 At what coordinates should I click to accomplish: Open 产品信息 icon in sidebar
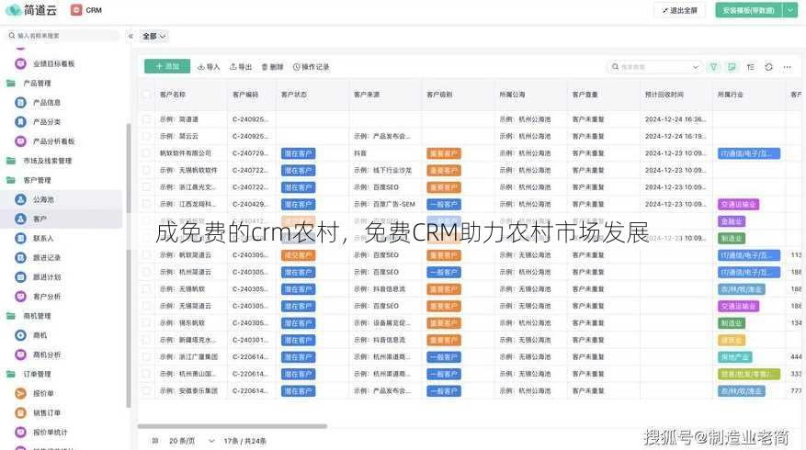click(20, 103)
